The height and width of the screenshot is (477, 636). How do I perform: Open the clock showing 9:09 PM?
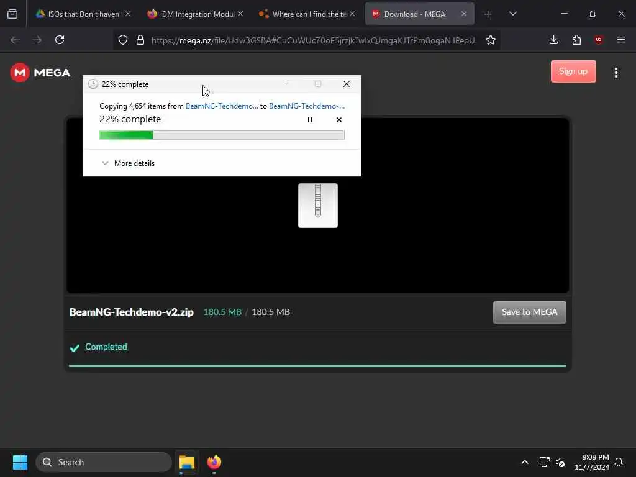[x=592, y=462]
